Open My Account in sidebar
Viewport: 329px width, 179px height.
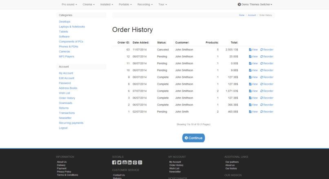coord(66,73)
